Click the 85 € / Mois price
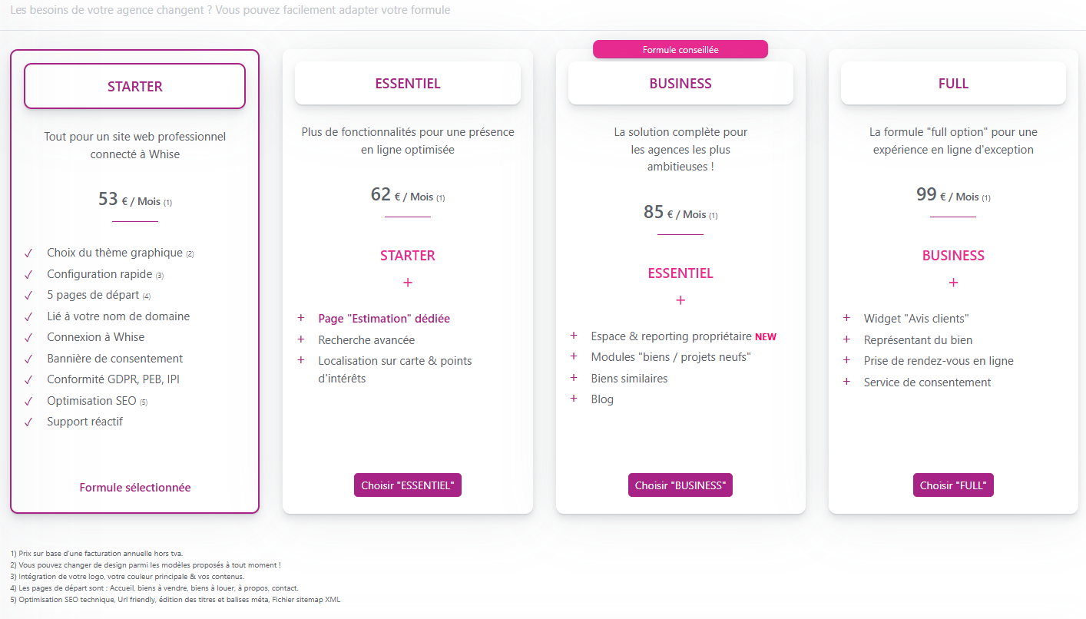This screenshot has height=619, width=1086. [680, 212]
